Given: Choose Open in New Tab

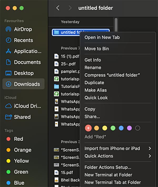Looking at the screenshot, I should click(102, 37).
